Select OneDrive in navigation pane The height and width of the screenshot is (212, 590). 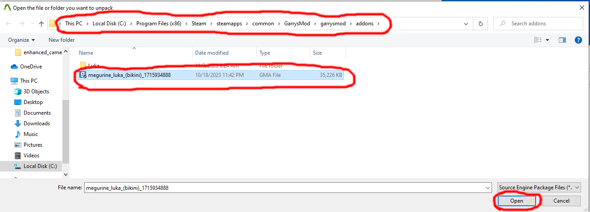tap(26, 67)
